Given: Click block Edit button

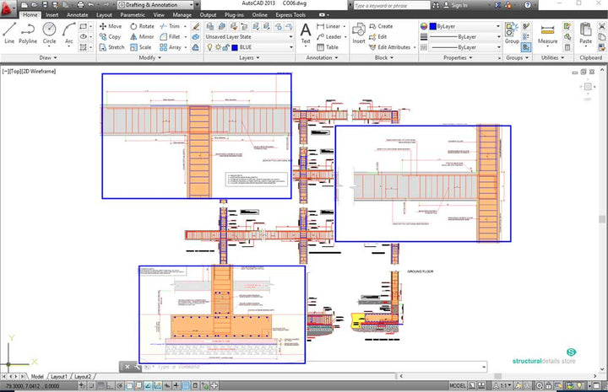Looking at the screenshot, I should tap(378, 37).
